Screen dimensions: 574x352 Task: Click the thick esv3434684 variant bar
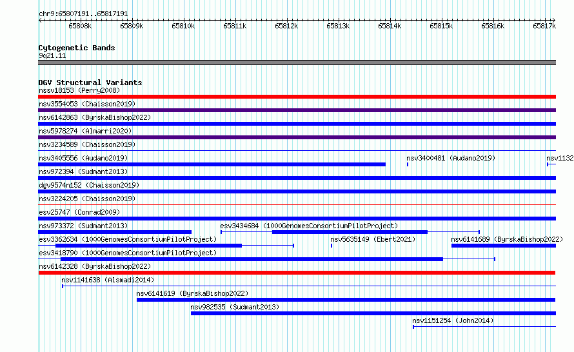(350, 232)
